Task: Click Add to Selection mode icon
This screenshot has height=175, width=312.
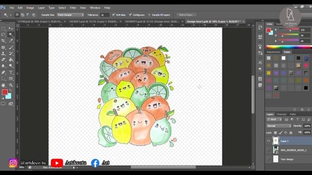Action: point(22,15)
